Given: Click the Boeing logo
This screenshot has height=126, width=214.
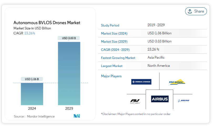Looking at the screenshot, I should [184, 101].
